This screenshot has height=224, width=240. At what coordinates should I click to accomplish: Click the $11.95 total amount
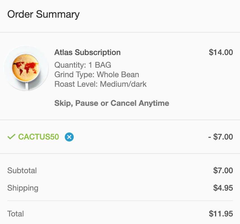(221, 214)
